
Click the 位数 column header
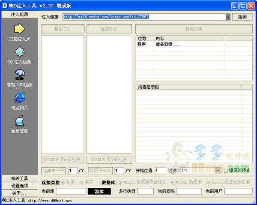tap(145, 39)
